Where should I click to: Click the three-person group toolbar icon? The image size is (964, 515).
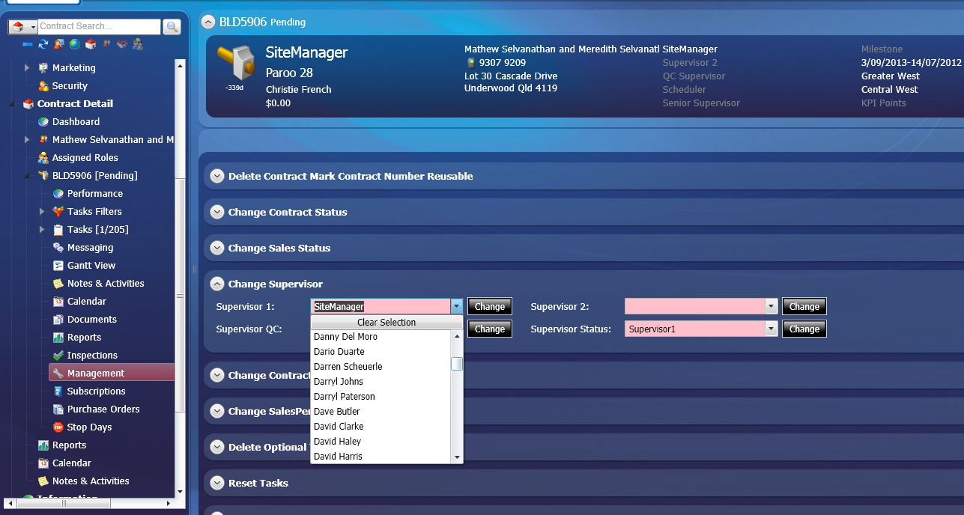pyautogui.click(x=138, y=45)
